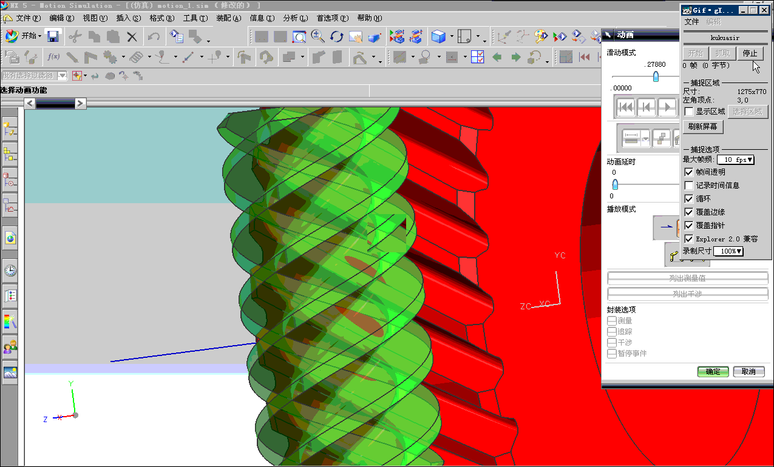Screen dimensions: 774x467
Task: Open the 文件(F) menu
Action: (29, 18)
